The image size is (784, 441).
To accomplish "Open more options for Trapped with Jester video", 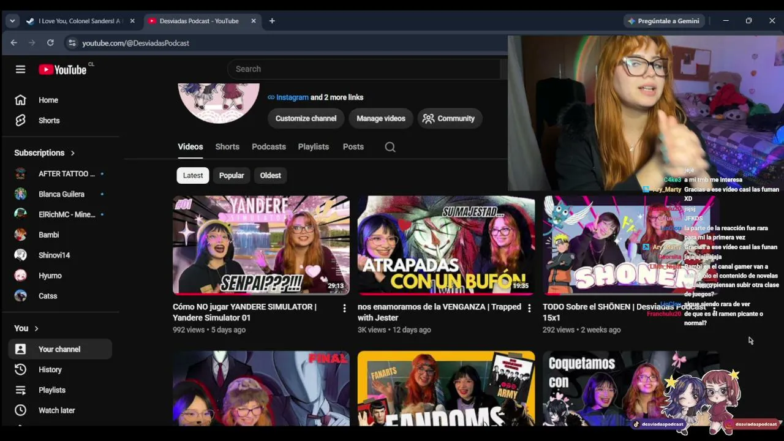I will [529, 308].
